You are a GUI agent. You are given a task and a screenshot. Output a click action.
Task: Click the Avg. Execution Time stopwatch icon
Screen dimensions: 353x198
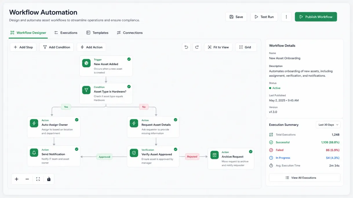pyautogui.click(x=271, y=166)
